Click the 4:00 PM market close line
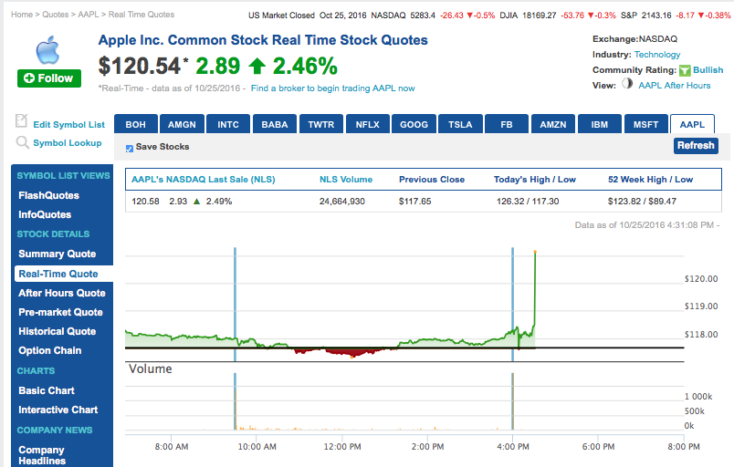 [512, 304]
